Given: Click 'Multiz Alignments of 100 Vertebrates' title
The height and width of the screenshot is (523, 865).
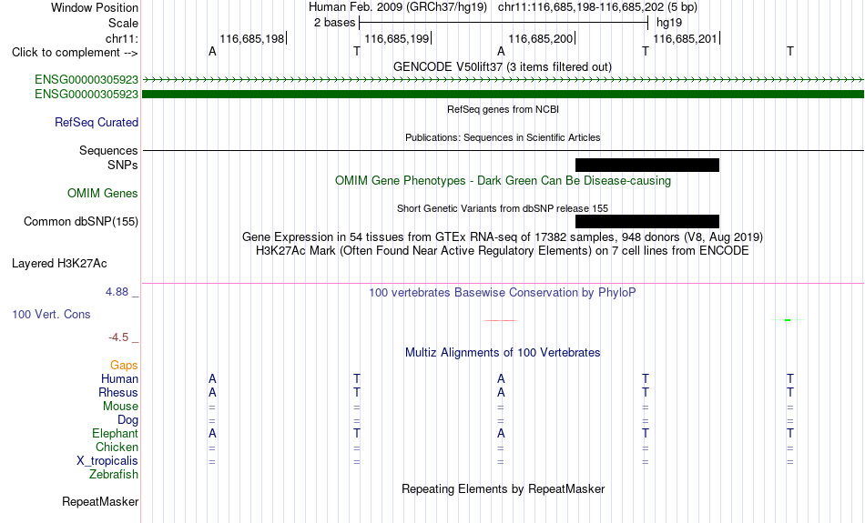Looking at the screenshot, I should click(502, 353).
